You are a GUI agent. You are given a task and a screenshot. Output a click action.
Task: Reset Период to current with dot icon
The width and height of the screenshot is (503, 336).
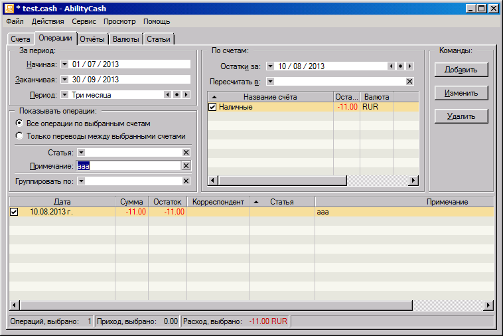177,95
